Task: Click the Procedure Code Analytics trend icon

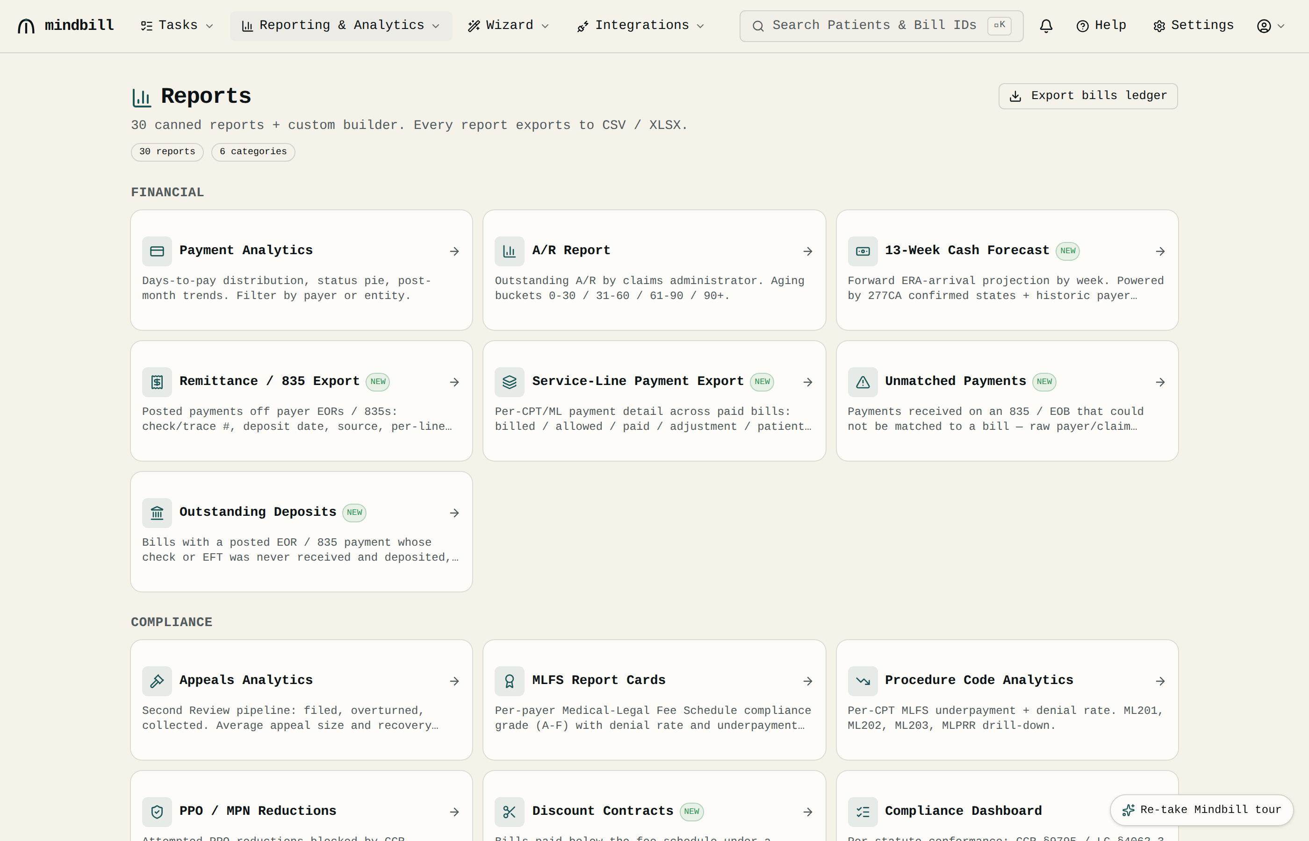Action: pyautogui.click(x=863, y=681)
